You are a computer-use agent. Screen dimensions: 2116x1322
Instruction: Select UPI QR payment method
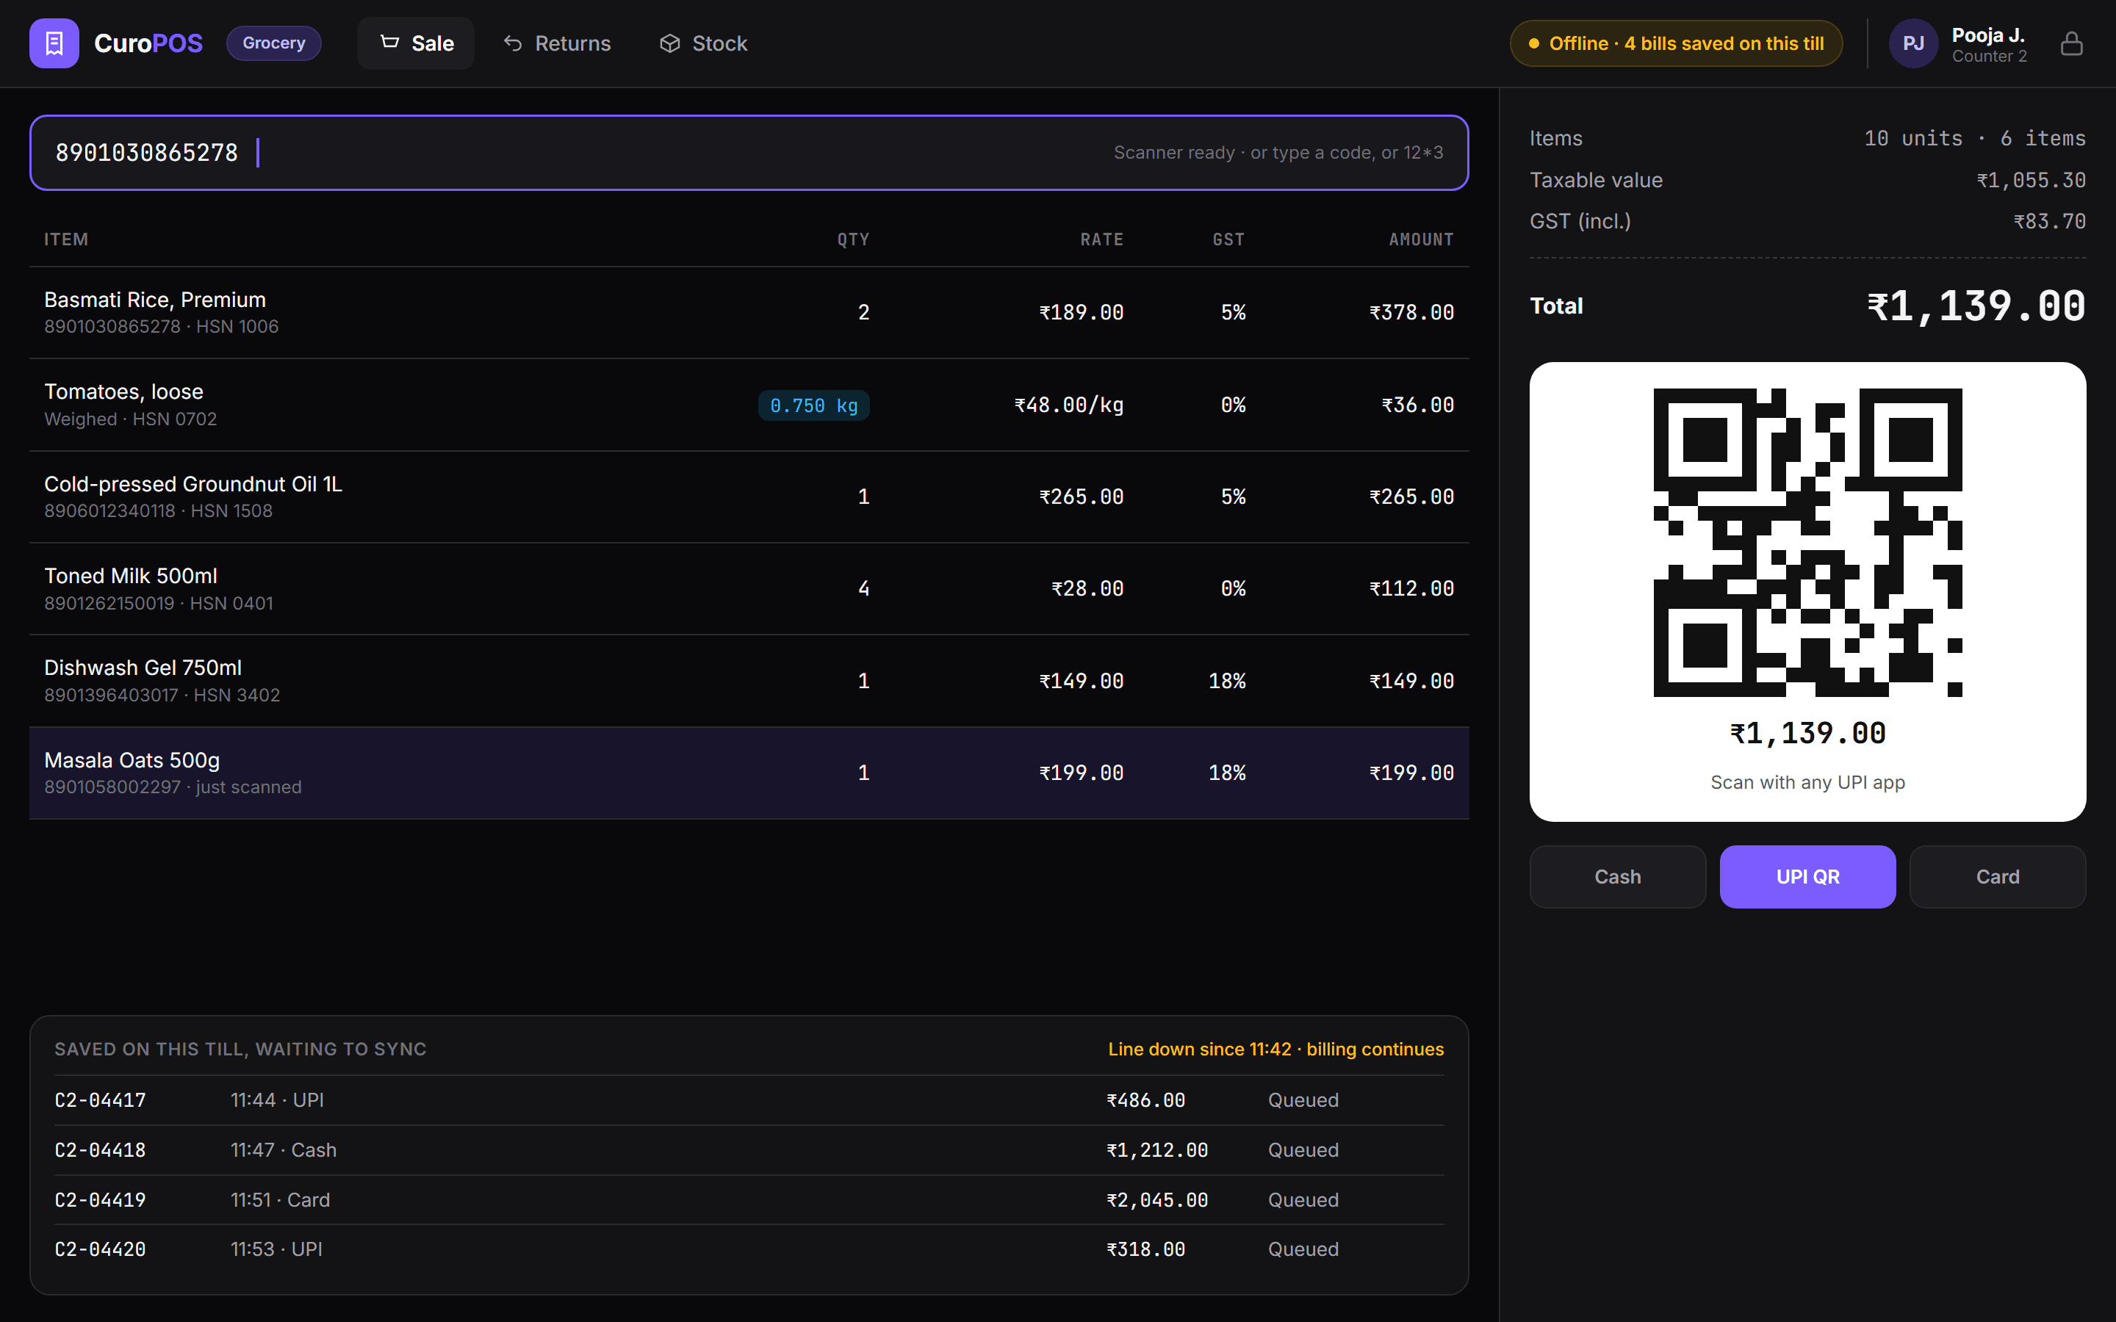(1807, 876)
